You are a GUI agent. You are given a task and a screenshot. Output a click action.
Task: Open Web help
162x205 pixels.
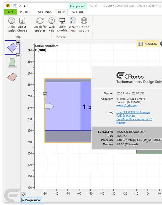52,25
